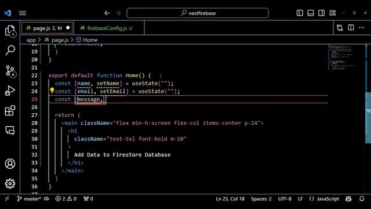Open the Run and Debug view
Viewport: 371px width, 209px height.
coord(10,91)
